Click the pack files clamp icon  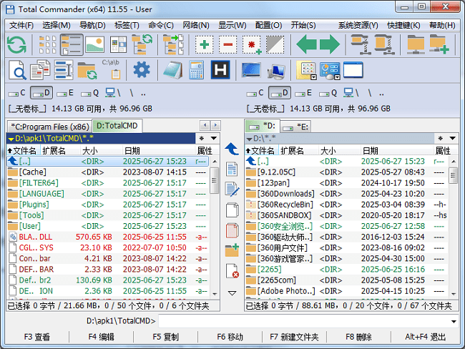pyautogui.click(x=361, y=44)
